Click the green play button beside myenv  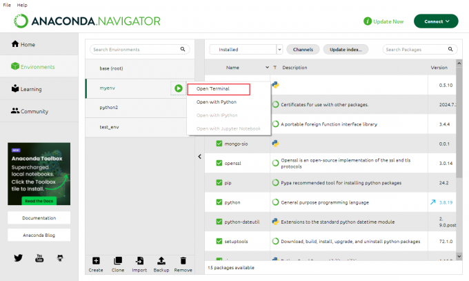click(x=179, y=88)
